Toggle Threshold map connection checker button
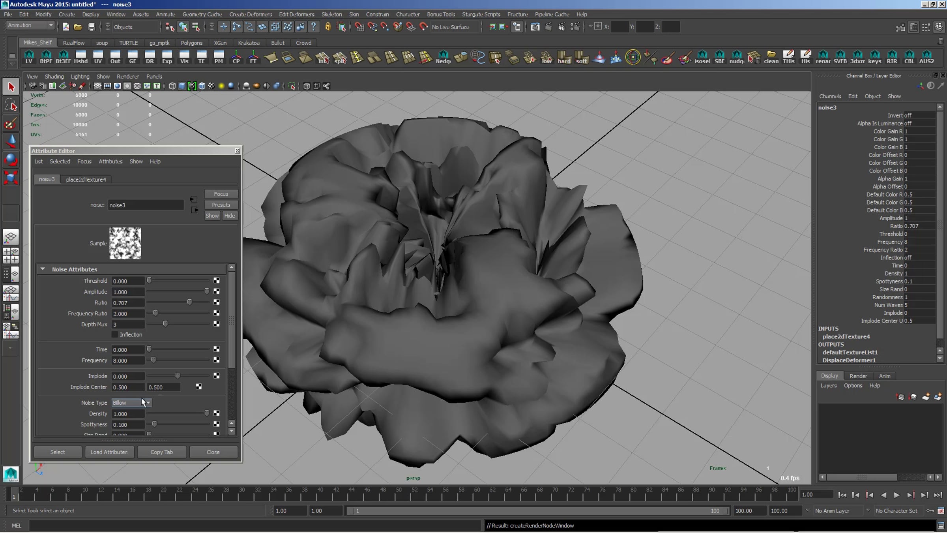 pyautogui.click(x=216, y=281)
